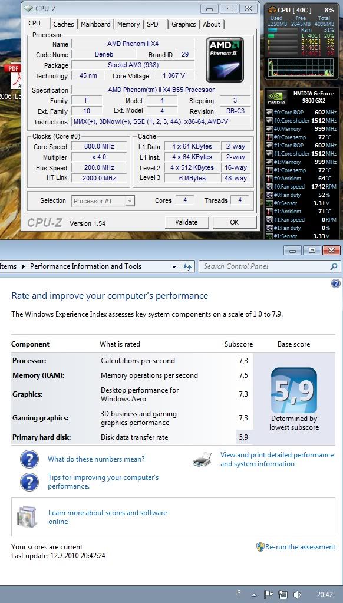Click the PDF file icon on desktop

tap(14, 77)
